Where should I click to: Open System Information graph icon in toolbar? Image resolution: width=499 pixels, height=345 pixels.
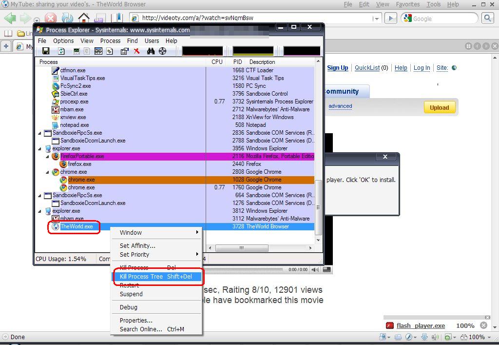tap(77, 51)
